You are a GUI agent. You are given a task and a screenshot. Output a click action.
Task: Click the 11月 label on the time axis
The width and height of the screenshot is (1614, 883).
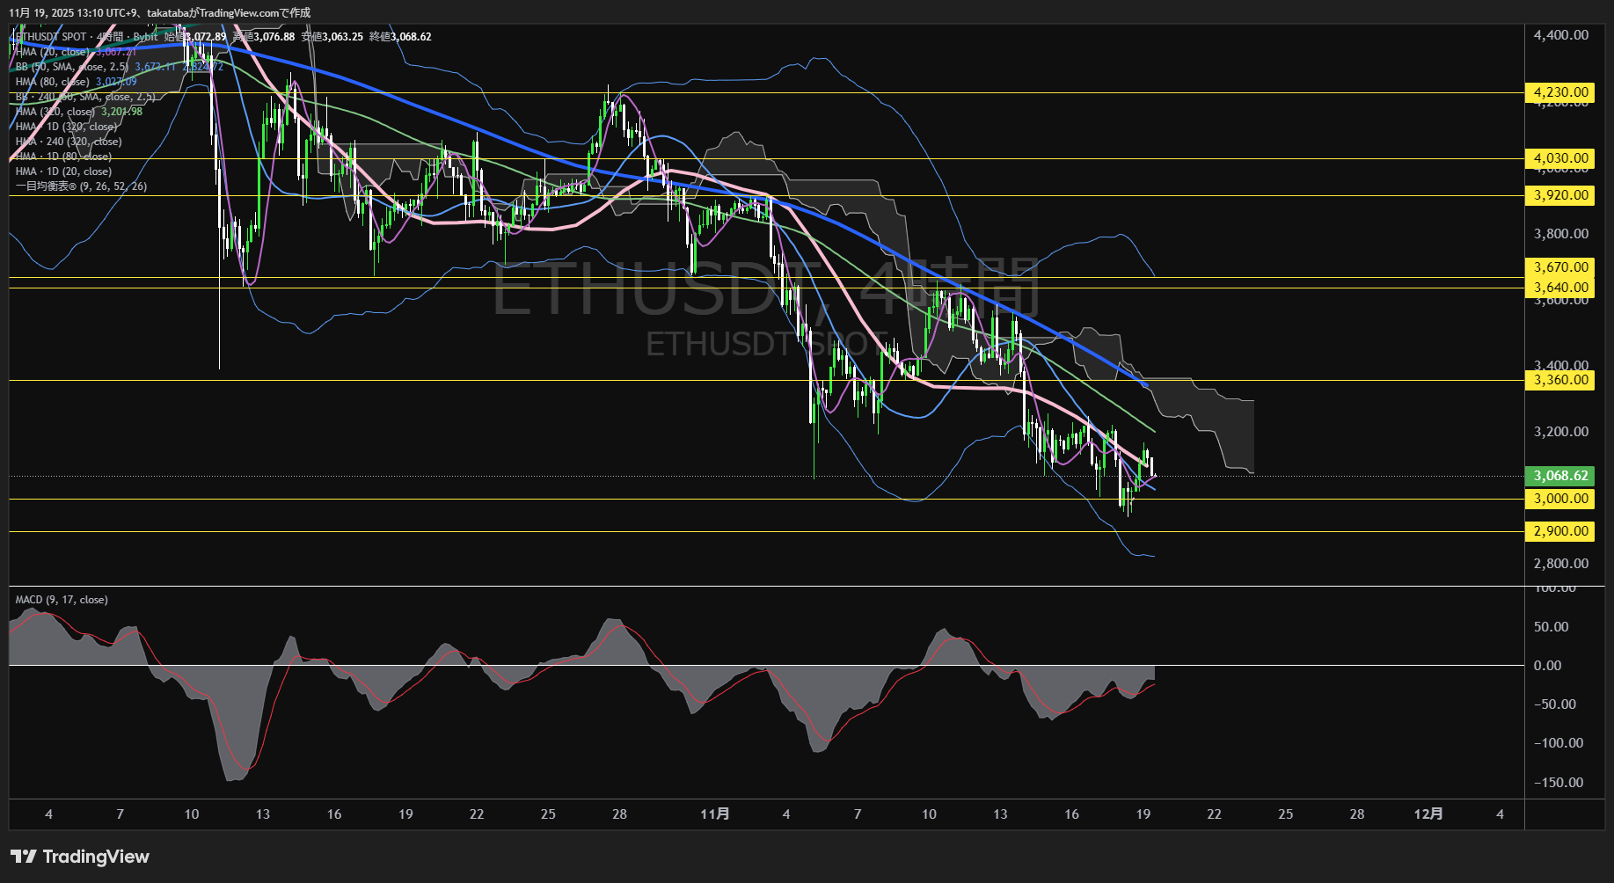[716, 814]
